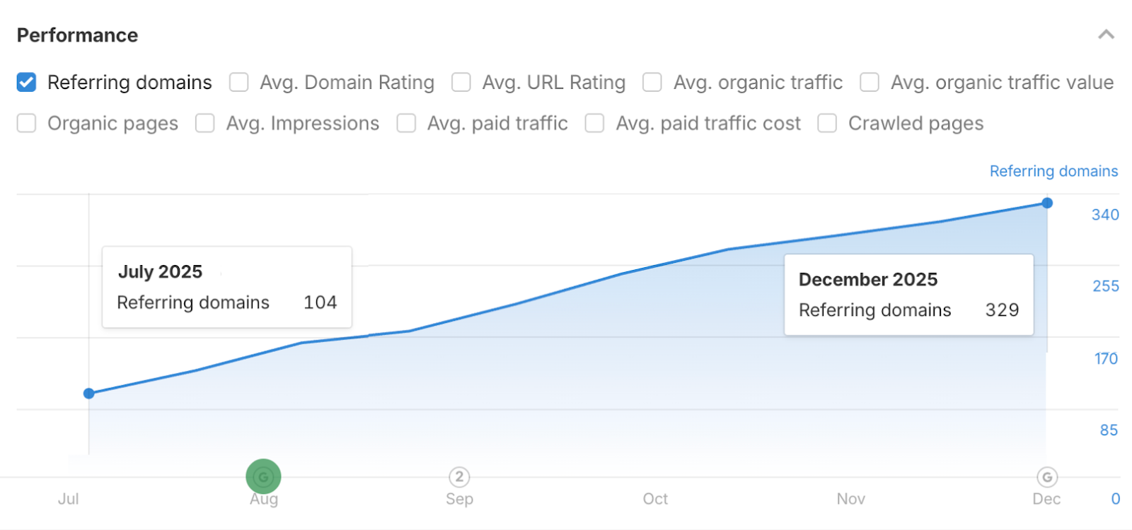Viewport: 1132px width, 530px height.
Task: Select the July data point on chart
Action: tap(89, 394)
